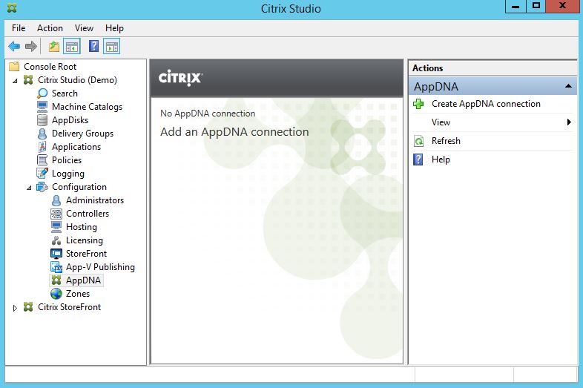Click the blue Help toolbar icon
The height and width of the screenshot is (388, 583).
click(x=94, y=47)
